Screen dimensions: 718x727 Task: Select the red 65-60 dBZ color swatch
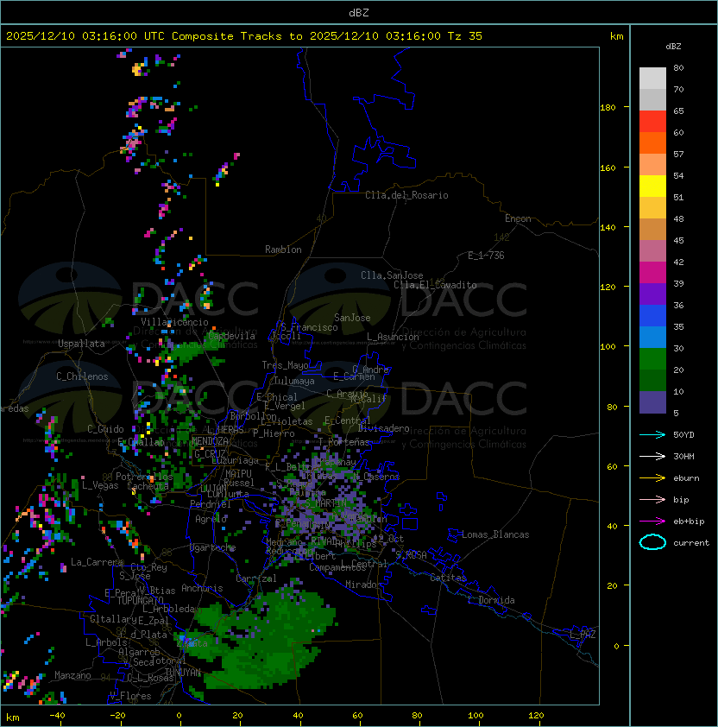tap(652, 122)
